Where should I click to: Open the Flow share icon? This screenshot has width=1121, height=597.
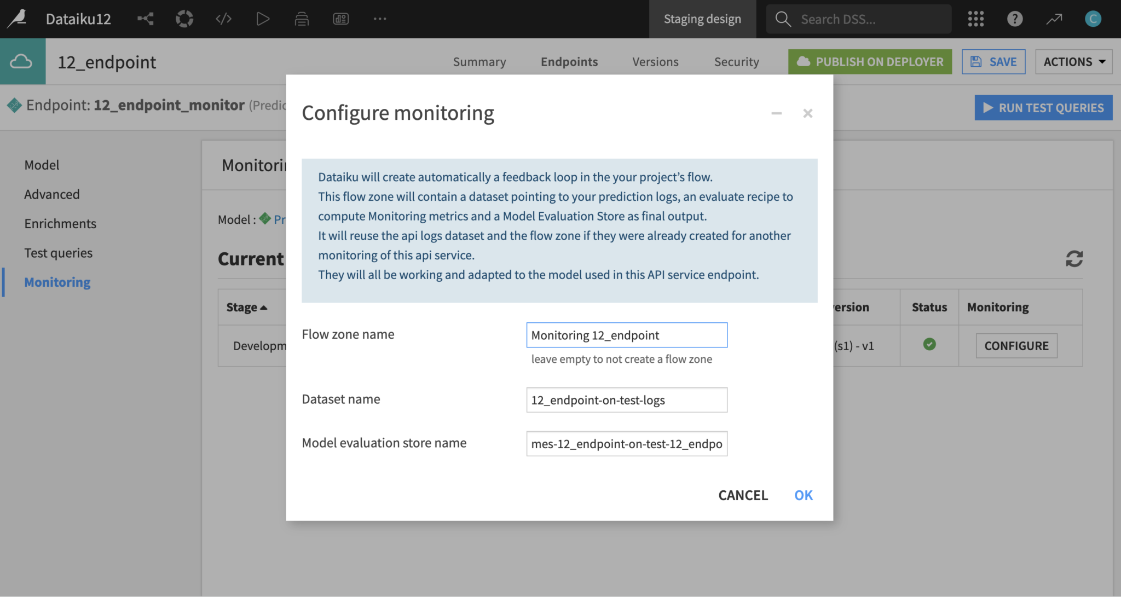pyautogui.click(x=146, y=19)
